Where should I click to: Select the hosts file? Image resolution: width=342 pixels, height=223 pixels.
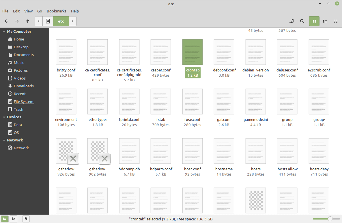(x=256, y=151)
